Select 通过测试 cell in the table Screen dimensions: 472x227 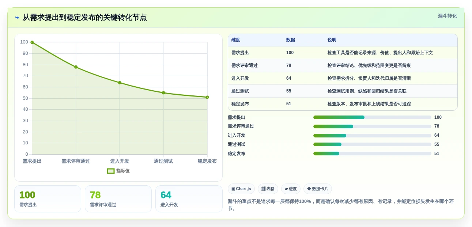(x=240, y=91)
